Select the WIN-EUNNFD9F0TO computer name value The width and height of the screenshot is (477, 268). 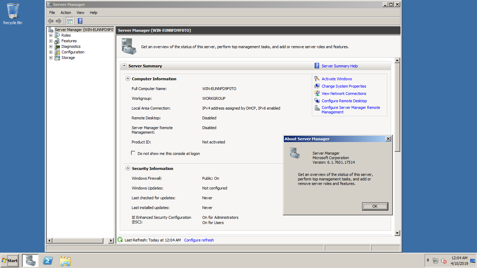tap(219, 89)
